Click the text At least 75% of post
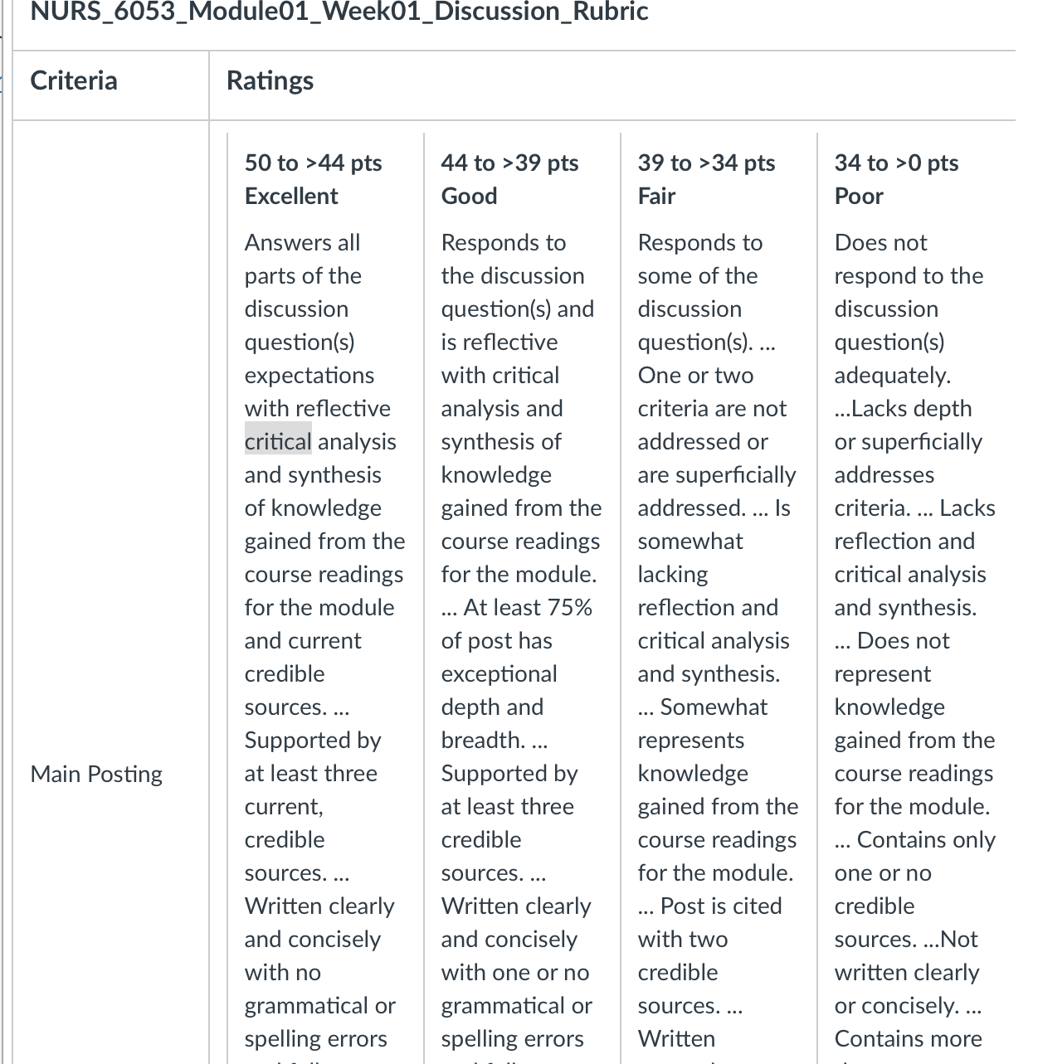Viewport: 1038px width, 1064px height. coord(517,624)
